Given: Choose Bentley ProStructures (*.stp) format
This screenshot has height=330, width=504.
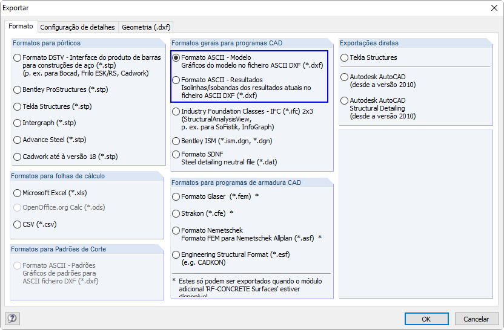Looking at the screenshot, I should pos(17,89).
